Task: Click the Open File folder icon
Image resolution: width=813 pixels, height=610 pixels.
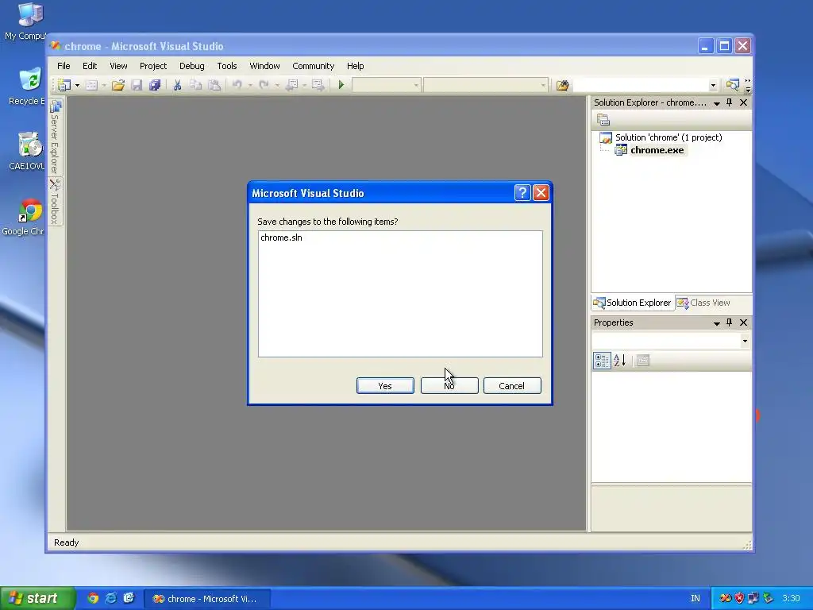Action: tap(118, 85)
